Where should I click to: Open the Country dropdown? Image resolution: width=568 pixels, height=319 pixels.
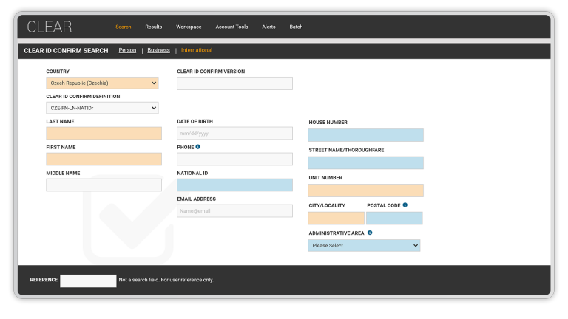coord(102,83)
